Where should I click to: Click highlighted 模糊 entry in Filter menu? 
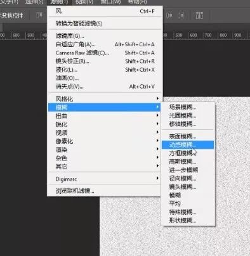pyautogui.click(x=105, y=107)
